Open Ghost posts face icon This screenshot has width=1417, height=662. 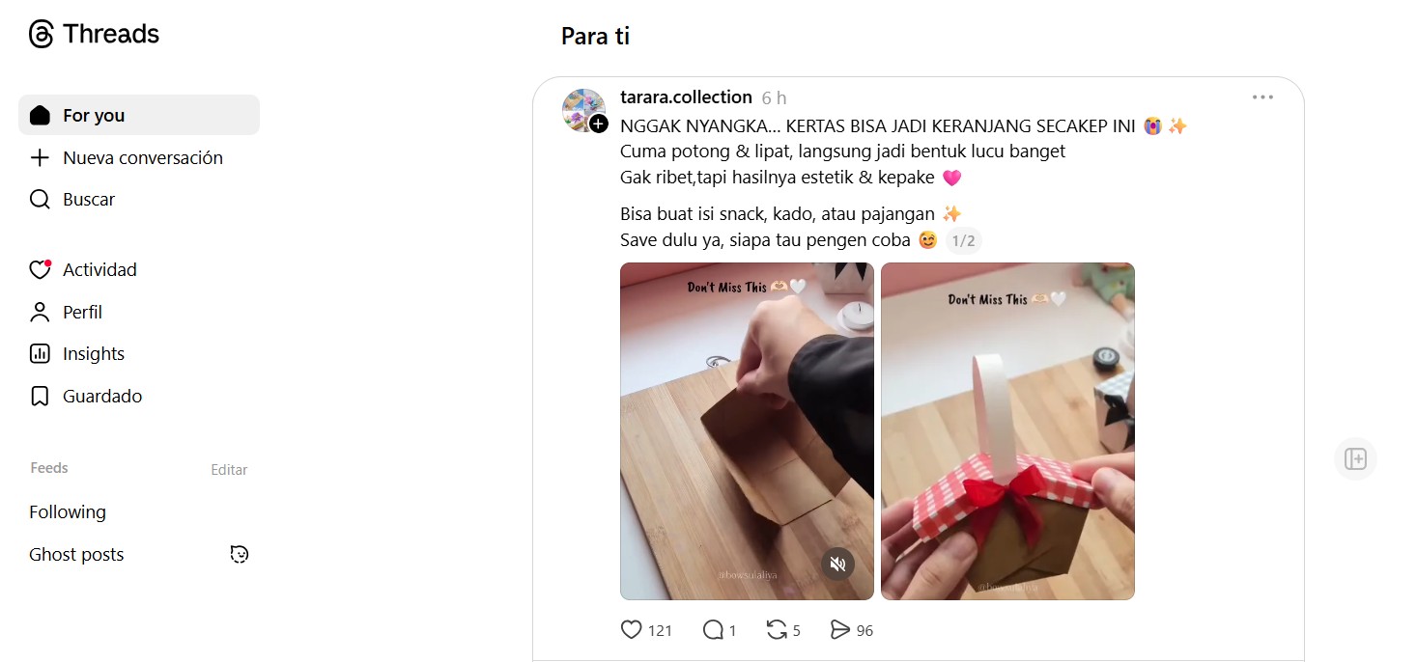[240, 554]
